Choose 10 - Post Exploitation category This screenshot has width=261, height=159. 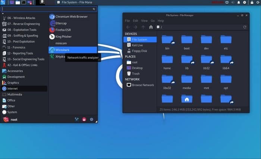[24, 41]
